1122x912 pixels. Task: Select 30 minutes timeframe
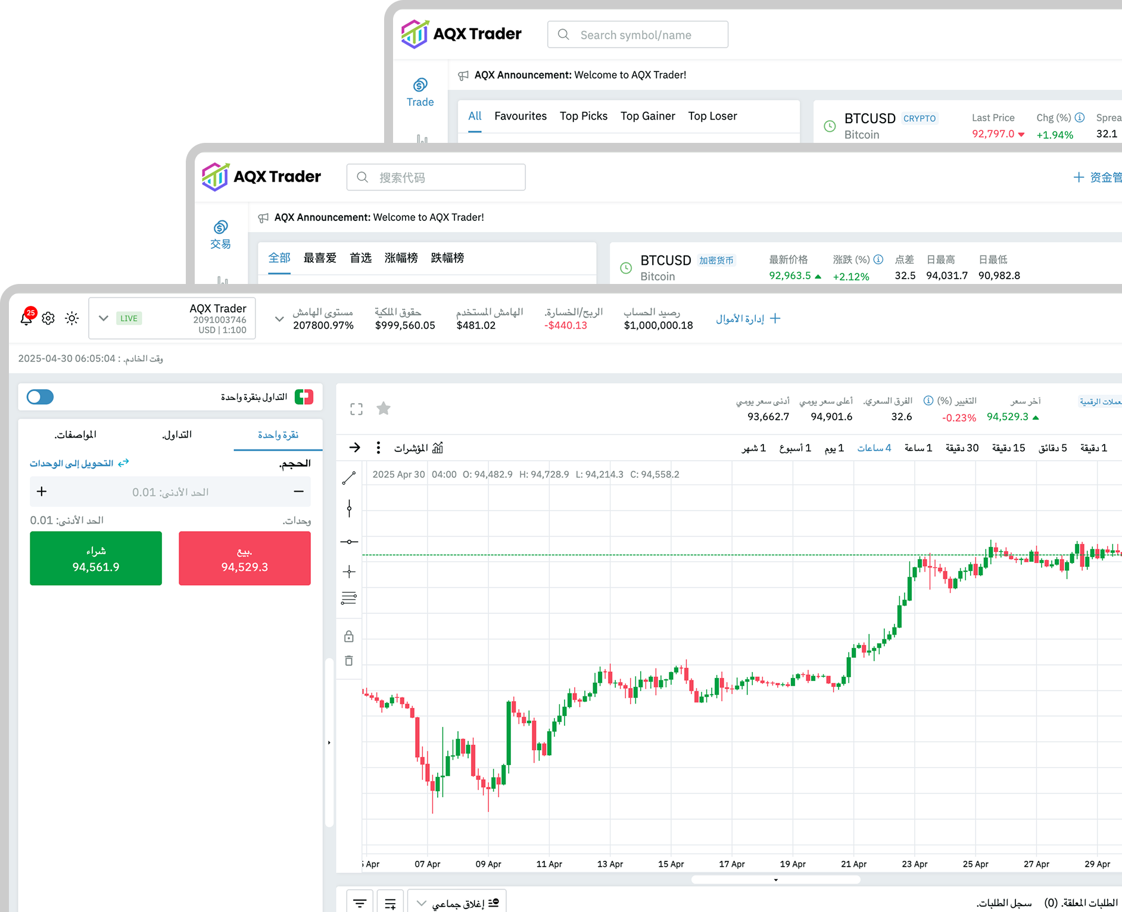(962, 448)
